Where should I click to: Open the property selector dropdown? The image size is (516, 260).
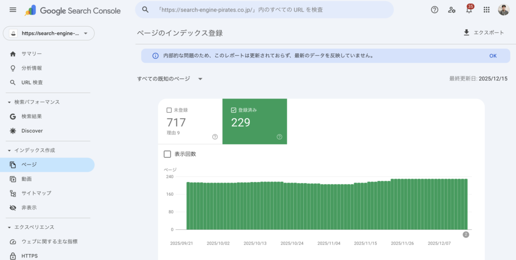click(49, 34)
